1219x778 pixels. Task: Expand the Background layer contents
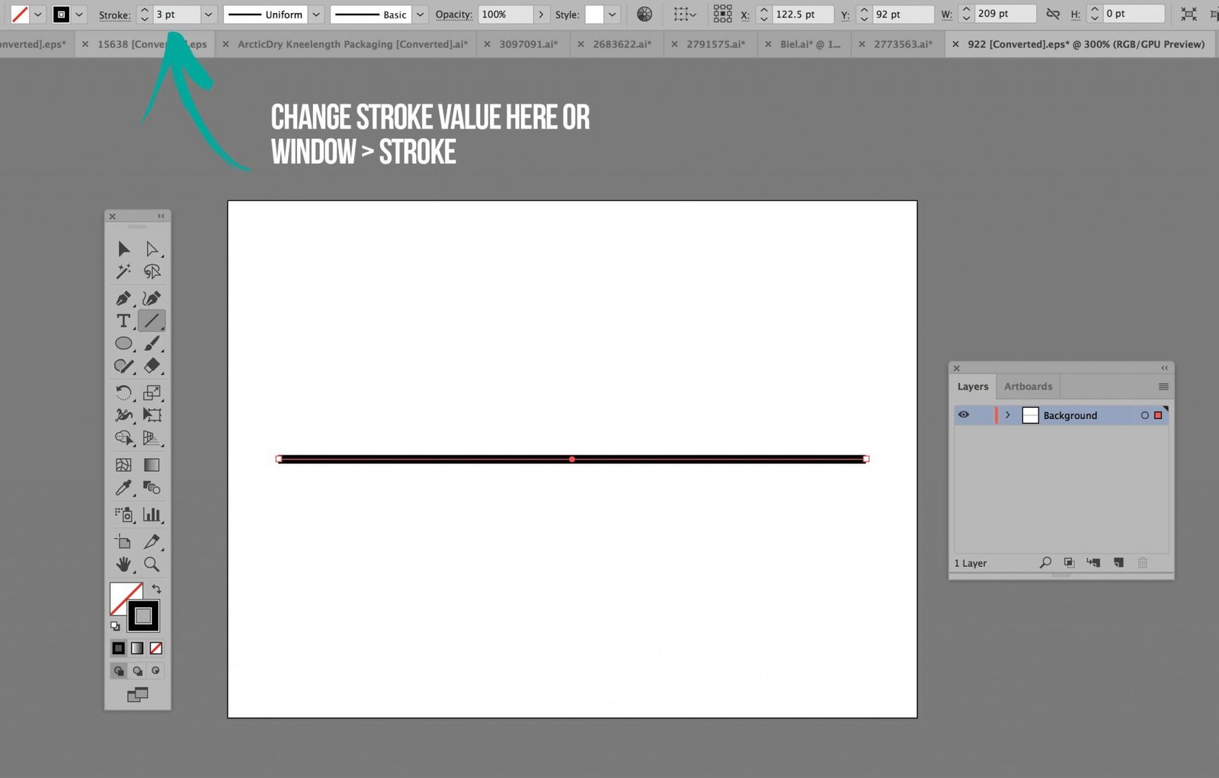1007,415
